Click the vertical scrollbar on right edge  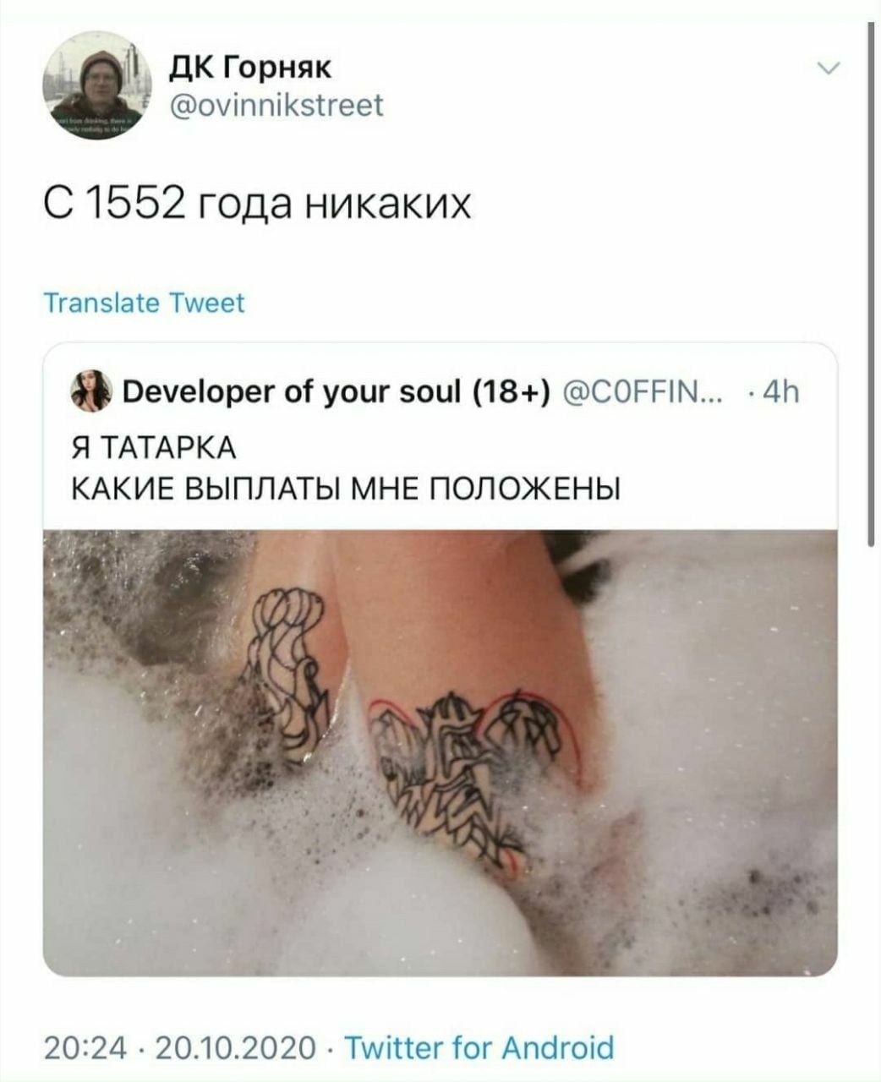coord(872,287)
